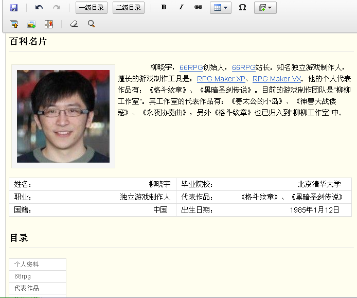Click the 毕业院校 label
Screen dimensions: 357x298
[x=197, y=184]
